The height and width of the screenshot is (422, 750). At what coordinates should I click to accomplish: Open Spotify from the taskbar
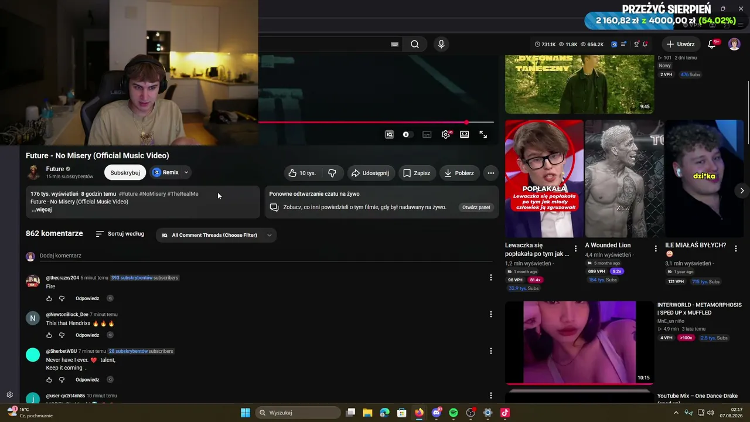pyautogui.click(x=454, y=413)
